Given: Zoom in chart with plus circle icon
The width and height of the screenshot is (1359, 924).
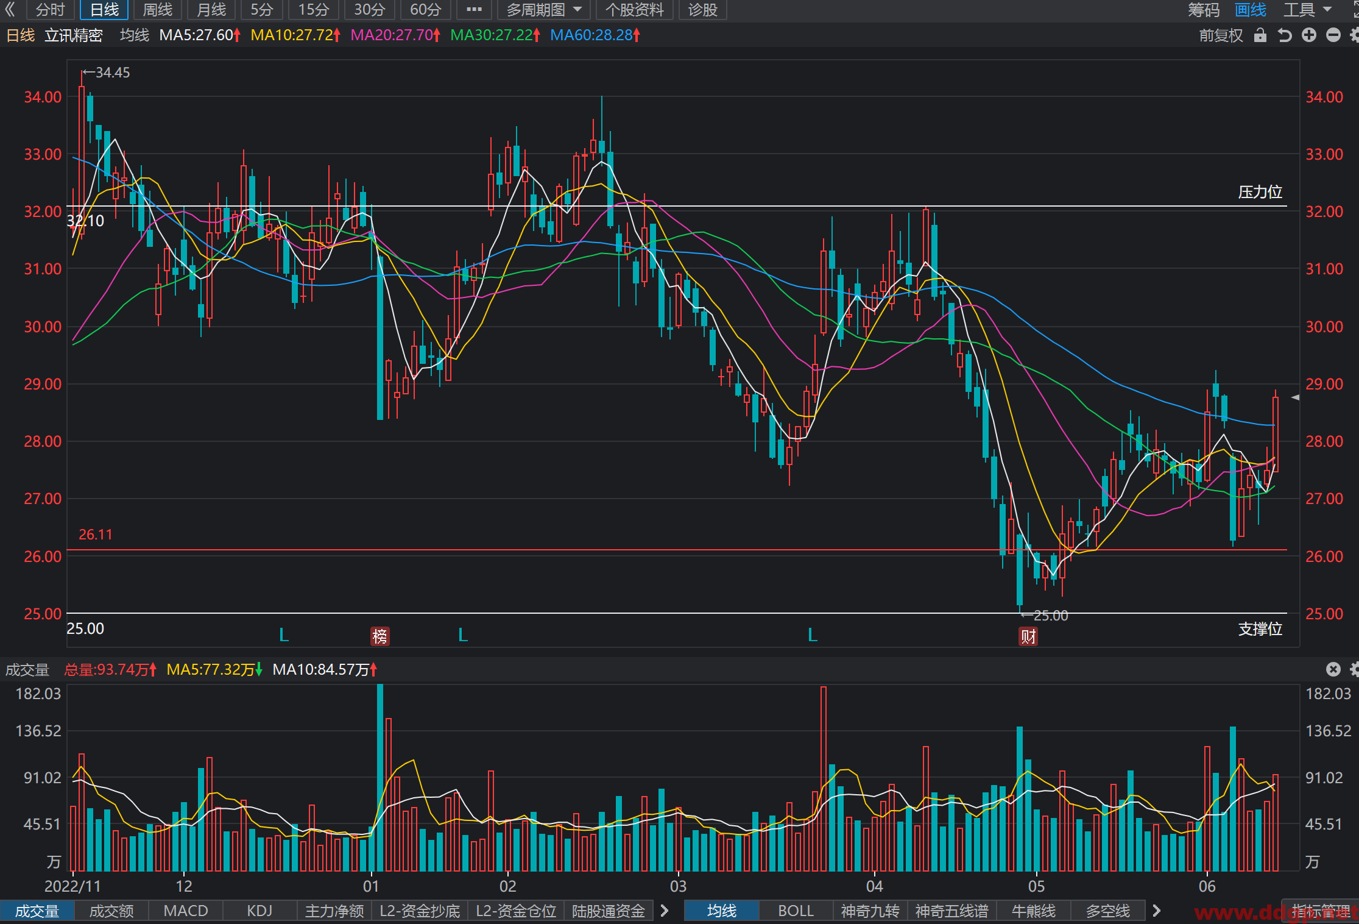Looking at the screenshot, I should pyautogui.click(x=1309, y=35).
